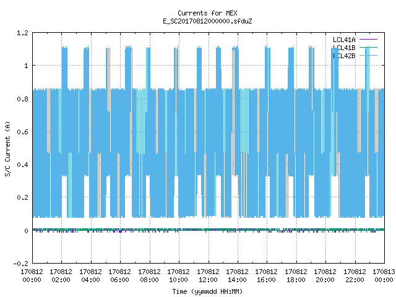Image resolution: width=396 pixels, height=297 pixels.
Task: Click the blue LCL42B legend line sample
Action: pyautogui.click(x=368, y=55)
